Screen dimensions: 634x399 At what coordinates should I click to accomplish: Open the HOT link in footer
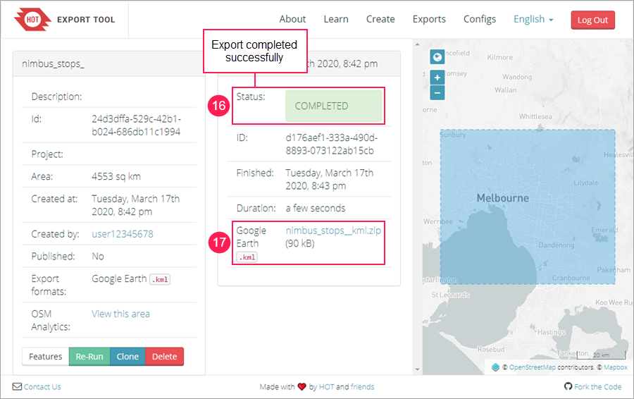(x=326, y=386)
